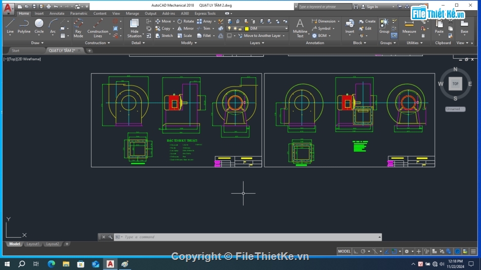This screenshot has height=270, width=481.
Task: Open the DIM layer dropdown list
Action: click(x=286, y=28)
